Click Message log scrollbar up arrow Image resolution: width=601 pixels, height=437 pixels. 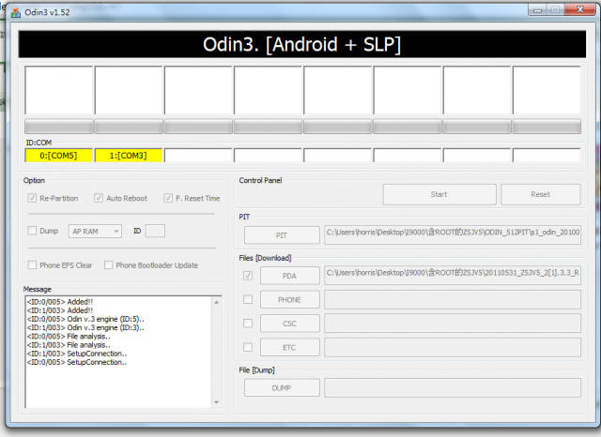[217, 302]
